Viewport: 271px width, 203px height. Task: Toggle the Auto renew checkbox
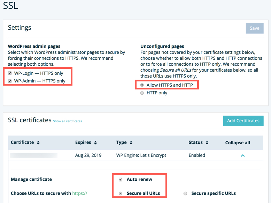tap(121, 180)
